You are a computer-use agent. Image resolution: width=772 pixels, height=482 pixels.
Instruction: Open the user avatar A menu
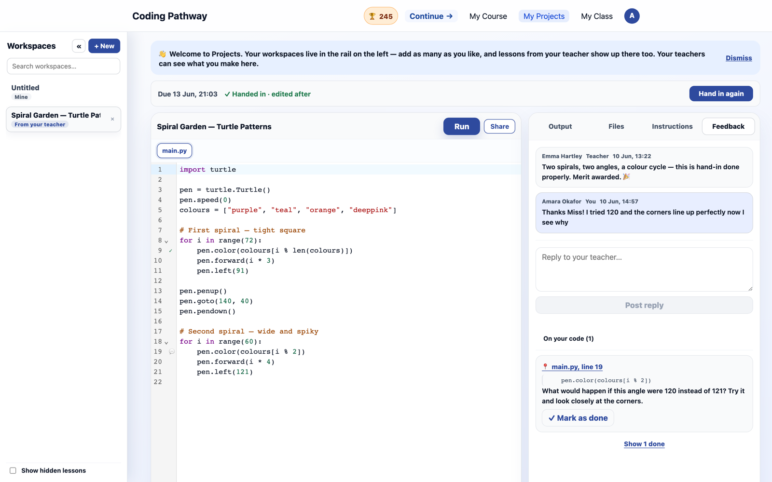[632, 16]
